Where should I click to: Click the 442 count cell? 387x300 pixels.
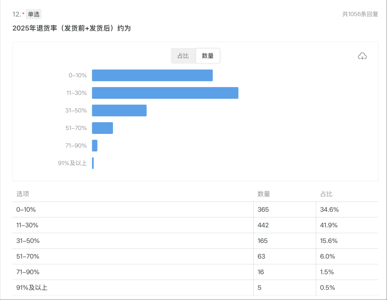(263, 225)
